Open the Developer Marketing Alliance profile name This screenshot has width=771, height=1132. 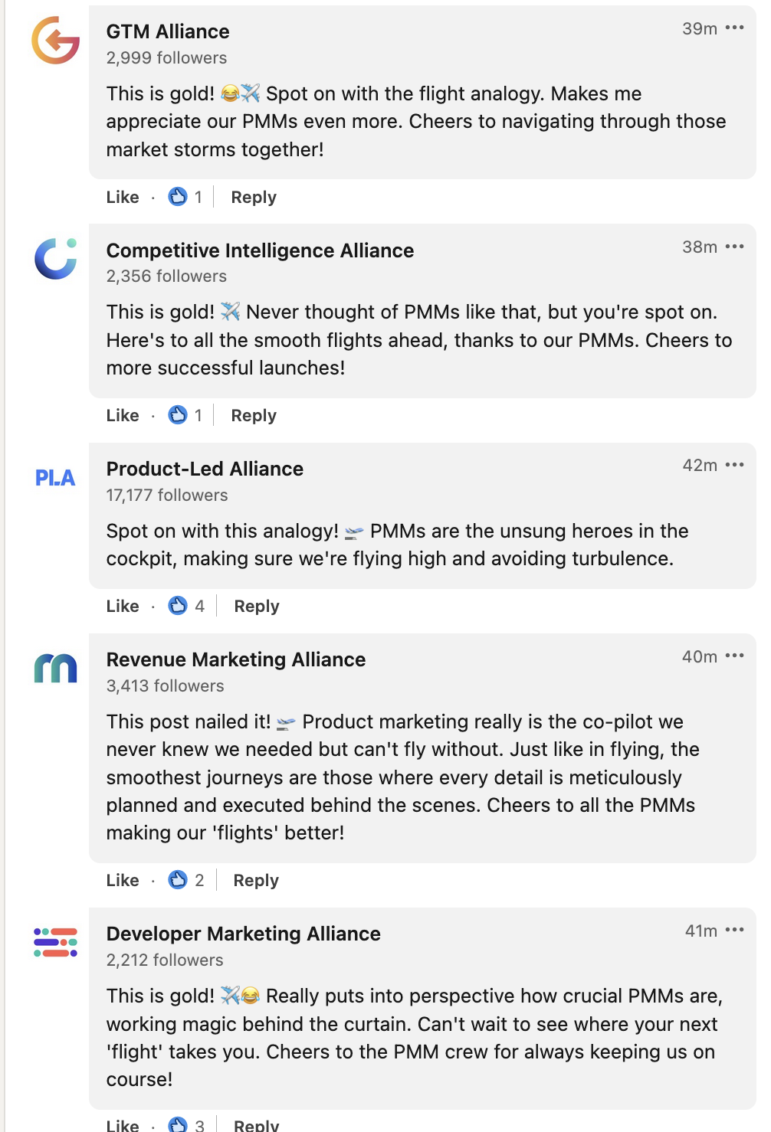tap(243, 934)
